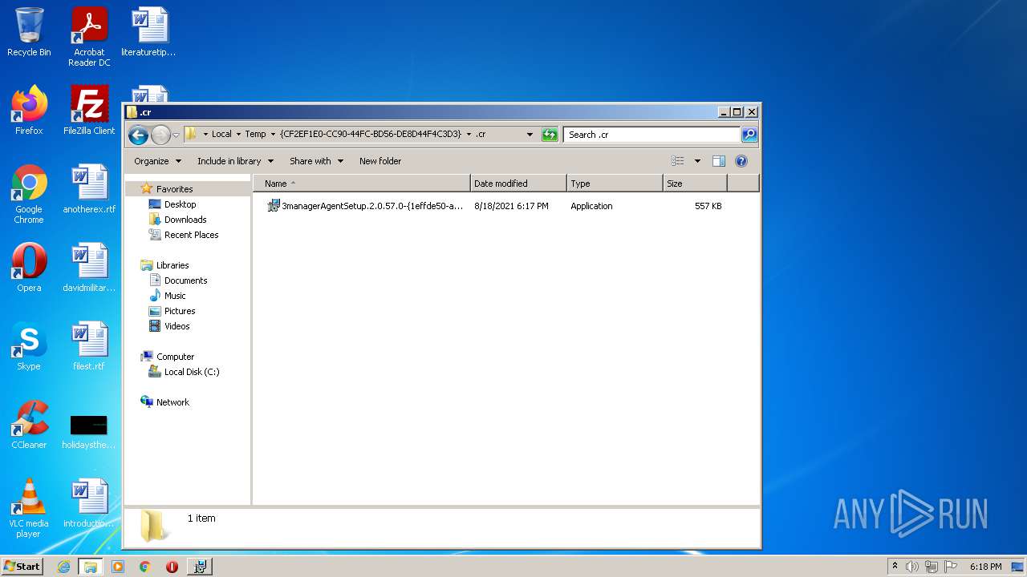1027x577 pixels.
Task: Open the Share with menu
Action: coord(316,161)
